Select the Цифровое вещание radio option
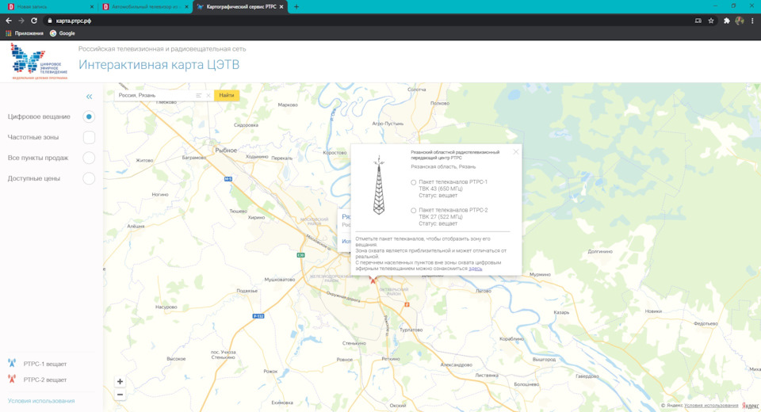This screenshot has height=412, width=761. pyautogui.click(x=89, y=116)
